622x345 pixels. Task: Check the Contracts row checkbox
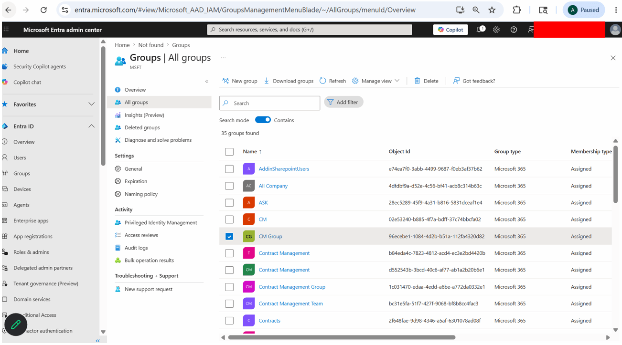coord(229,321)
